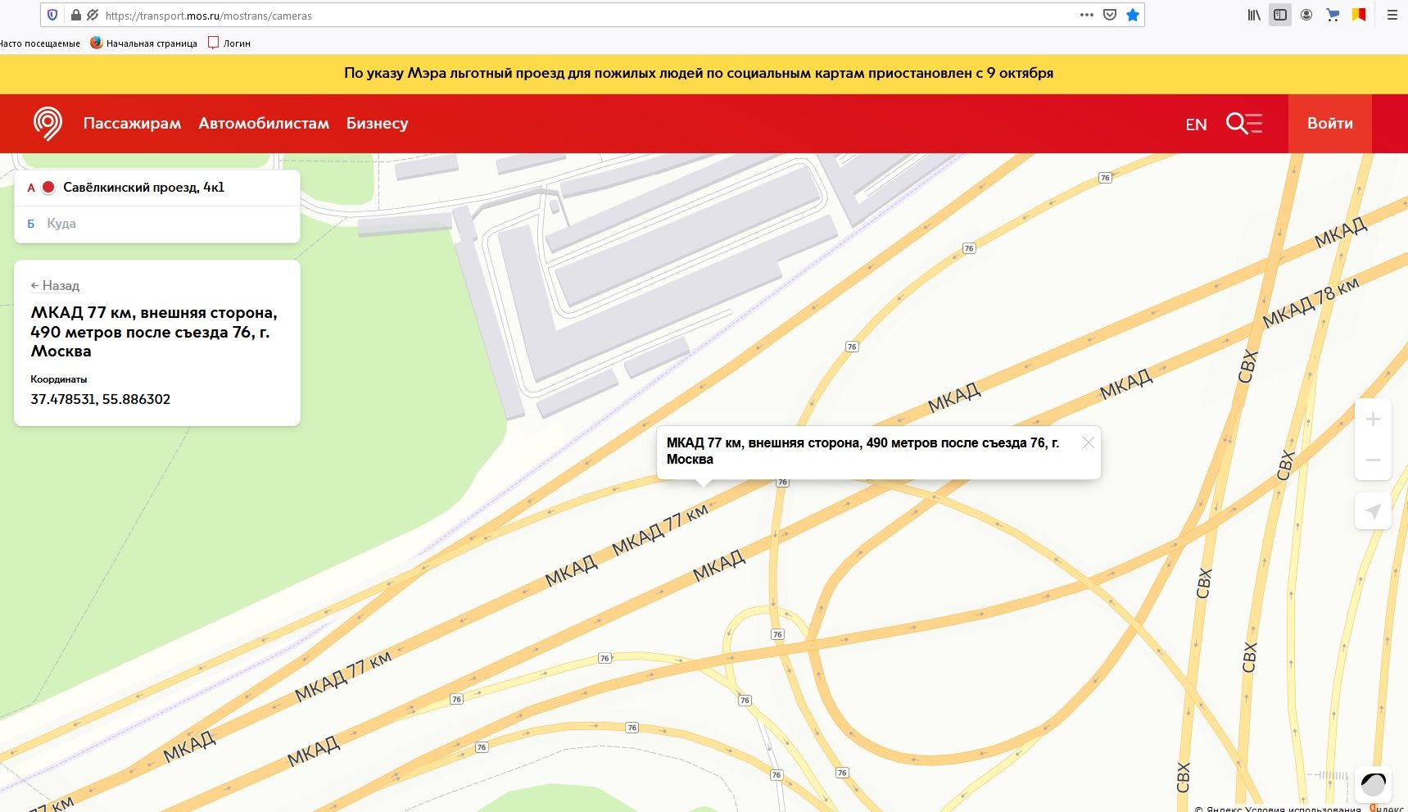Switch language to EN

tap(1196, 125)
